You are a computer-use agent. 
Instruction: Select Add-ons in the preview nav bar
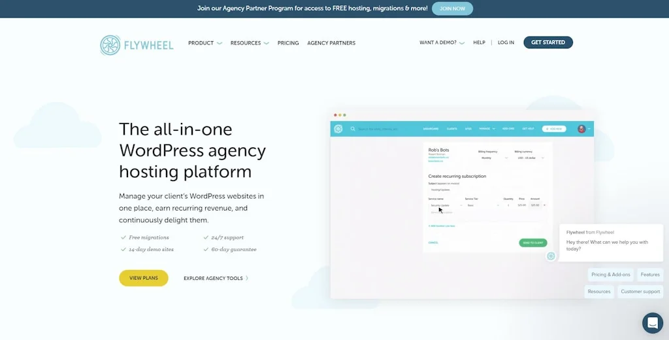[508, 129]
